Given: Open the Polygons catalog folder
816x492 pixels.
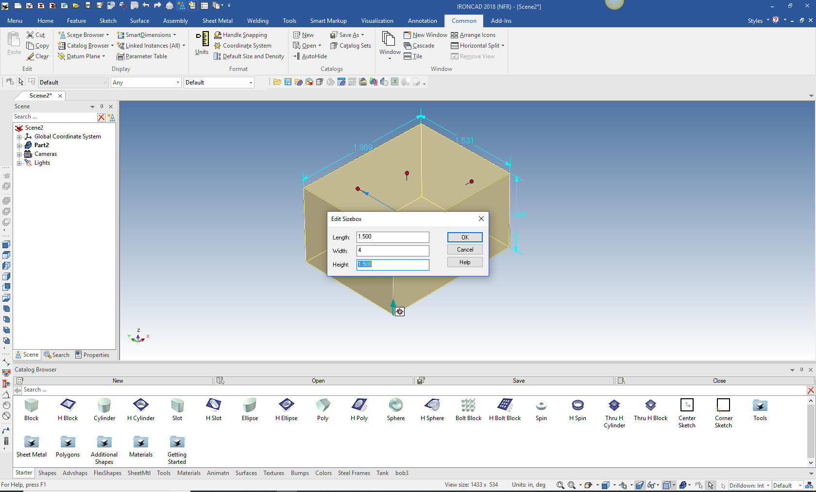Looking at the screenshot, I should (68, 442).
